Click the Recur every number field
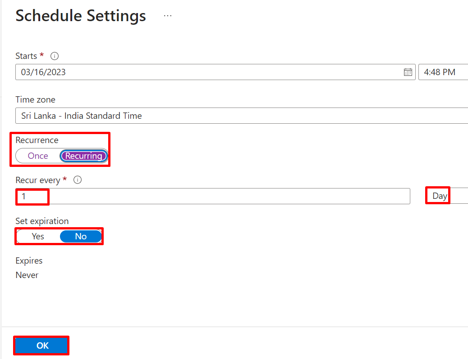The width and height of the screenshot is (468, 359). pos(213,196)
